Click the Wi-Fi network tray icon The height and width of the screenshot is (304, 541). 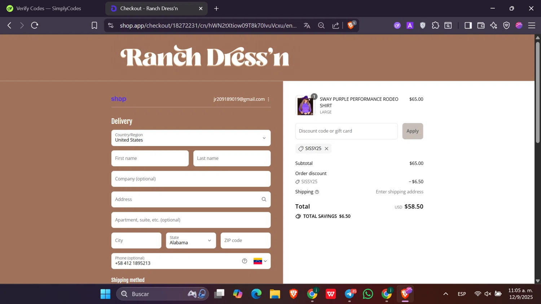(478, 294)
